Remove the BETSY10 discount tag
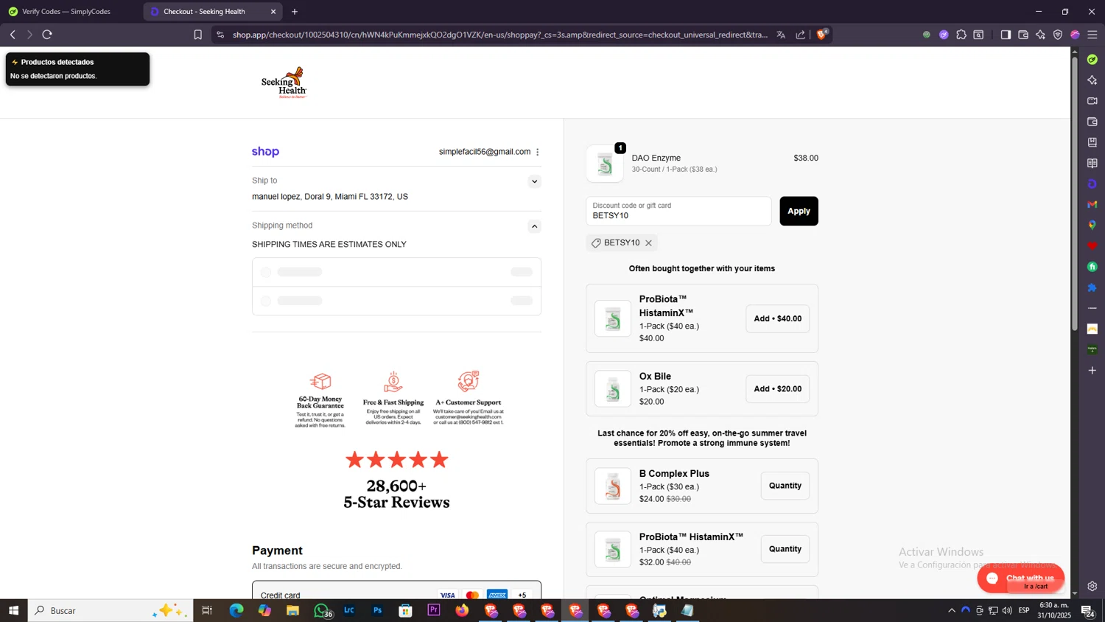The height and width of the screenshot is (622, 1105). coord(648,243)
